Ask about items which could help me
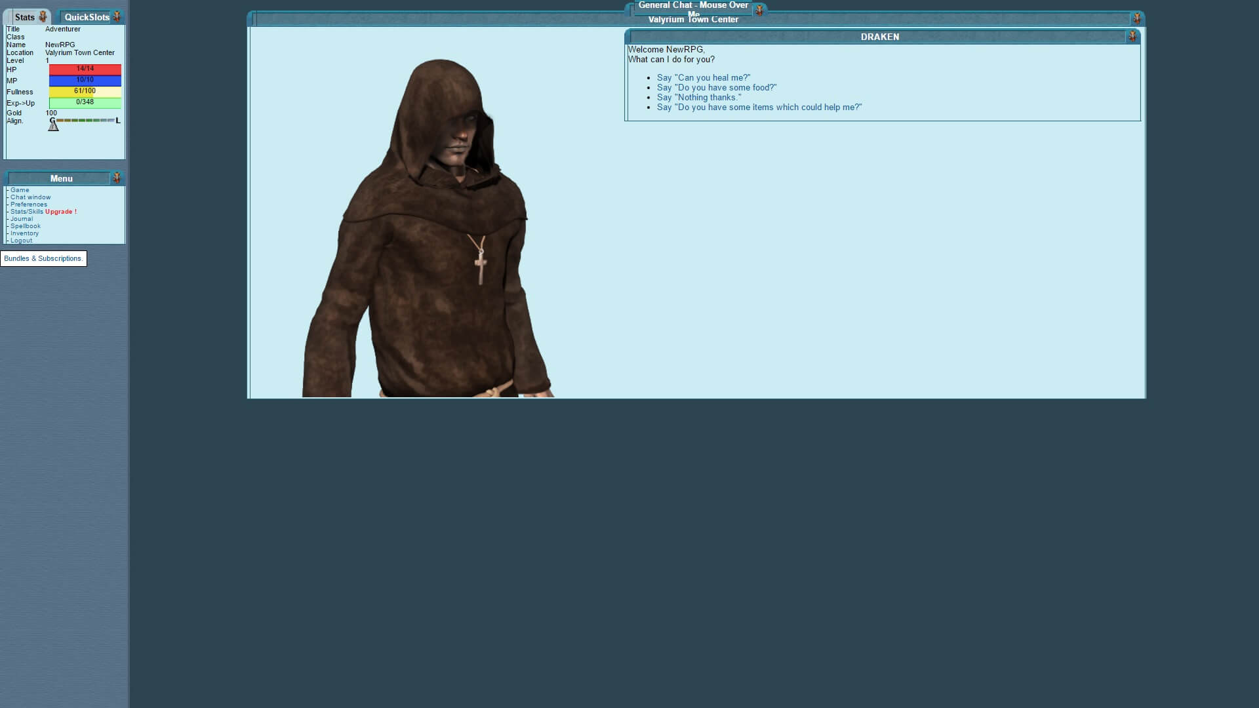This screenshot has height=708, width=1259. pos(759,107)
